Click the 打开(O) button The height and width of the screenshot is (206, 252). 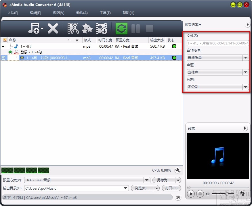coord(171,188)
